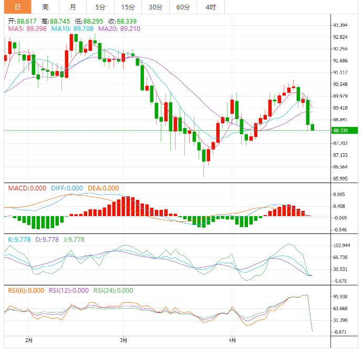Viewport: 362px width, 352px height.
Task: Select the daily 日 chart tab
Action: click(17, 7)
